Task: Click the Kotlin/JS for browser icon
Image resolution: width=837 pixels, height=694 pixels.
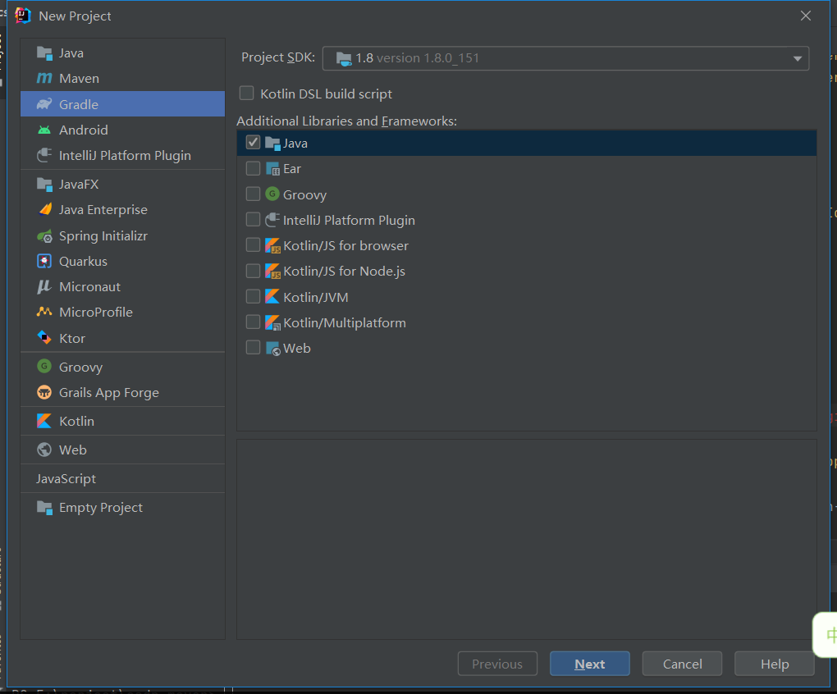Action: (272, 245)
